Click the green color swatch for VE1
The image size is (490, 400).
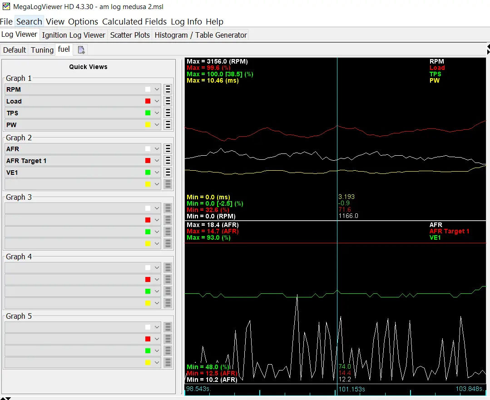tap(148, 173)
